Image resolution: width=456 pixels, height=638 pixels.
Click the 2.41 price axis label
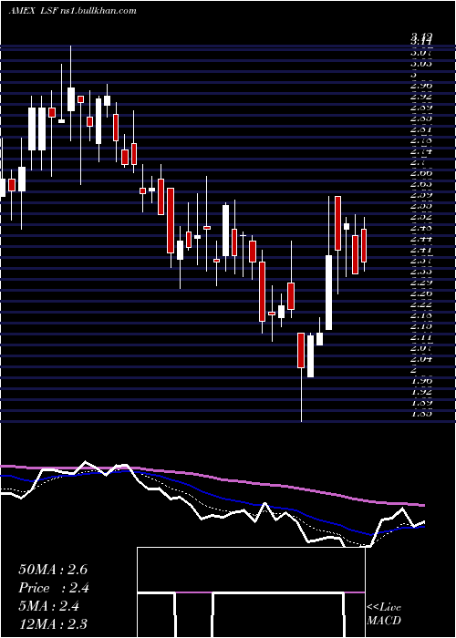[x=421, y=250]
